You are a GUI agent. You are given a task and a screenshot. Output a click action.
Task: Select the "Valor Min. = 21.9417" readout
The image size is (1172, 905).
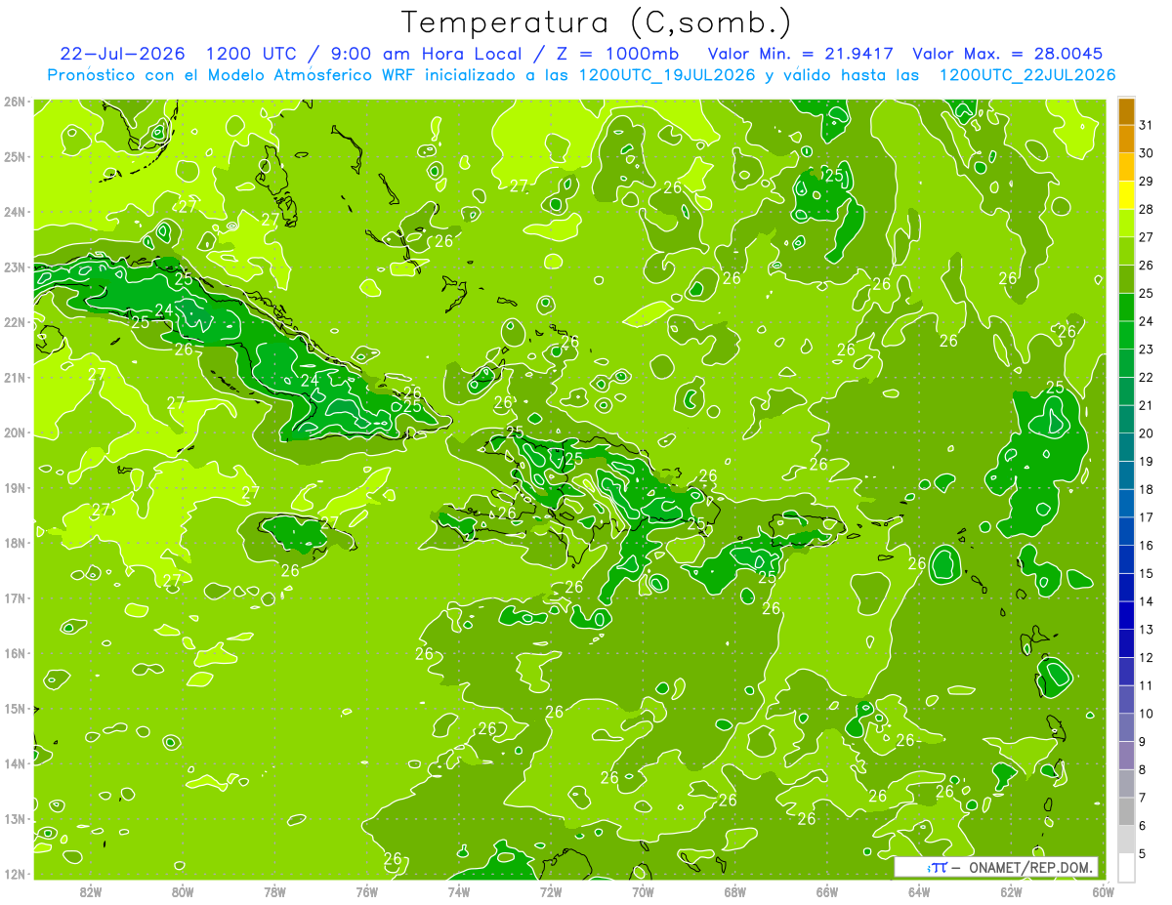(x=802, y=54)
